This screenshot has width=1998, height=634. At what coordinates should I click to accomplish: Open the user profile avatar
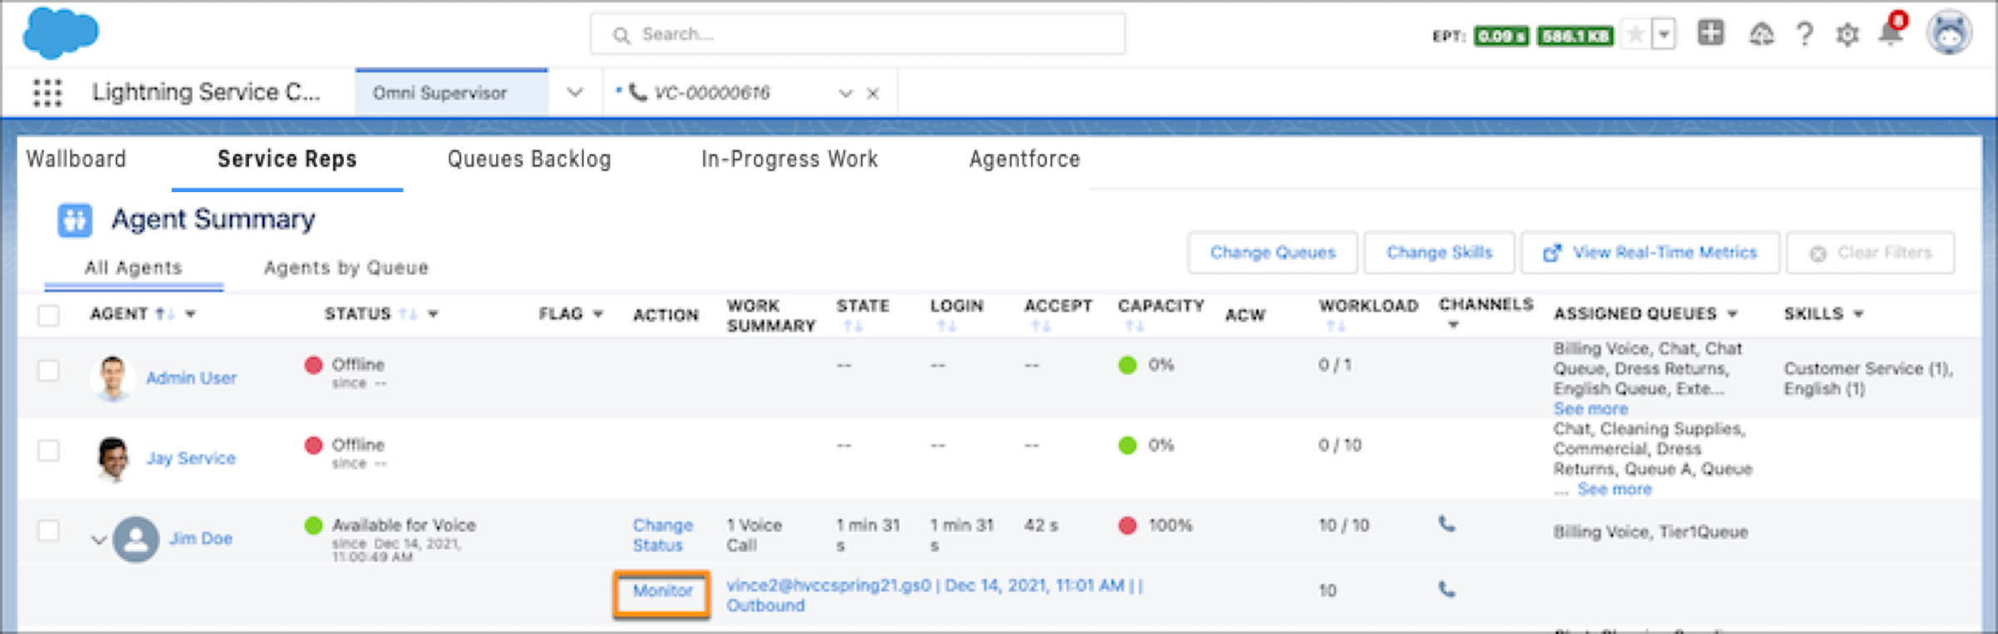(x=1949, y=34)
